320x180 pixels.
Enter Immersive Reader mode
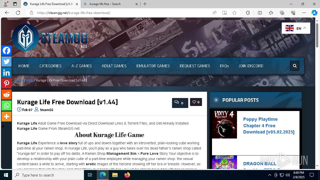tap(224, 13)
